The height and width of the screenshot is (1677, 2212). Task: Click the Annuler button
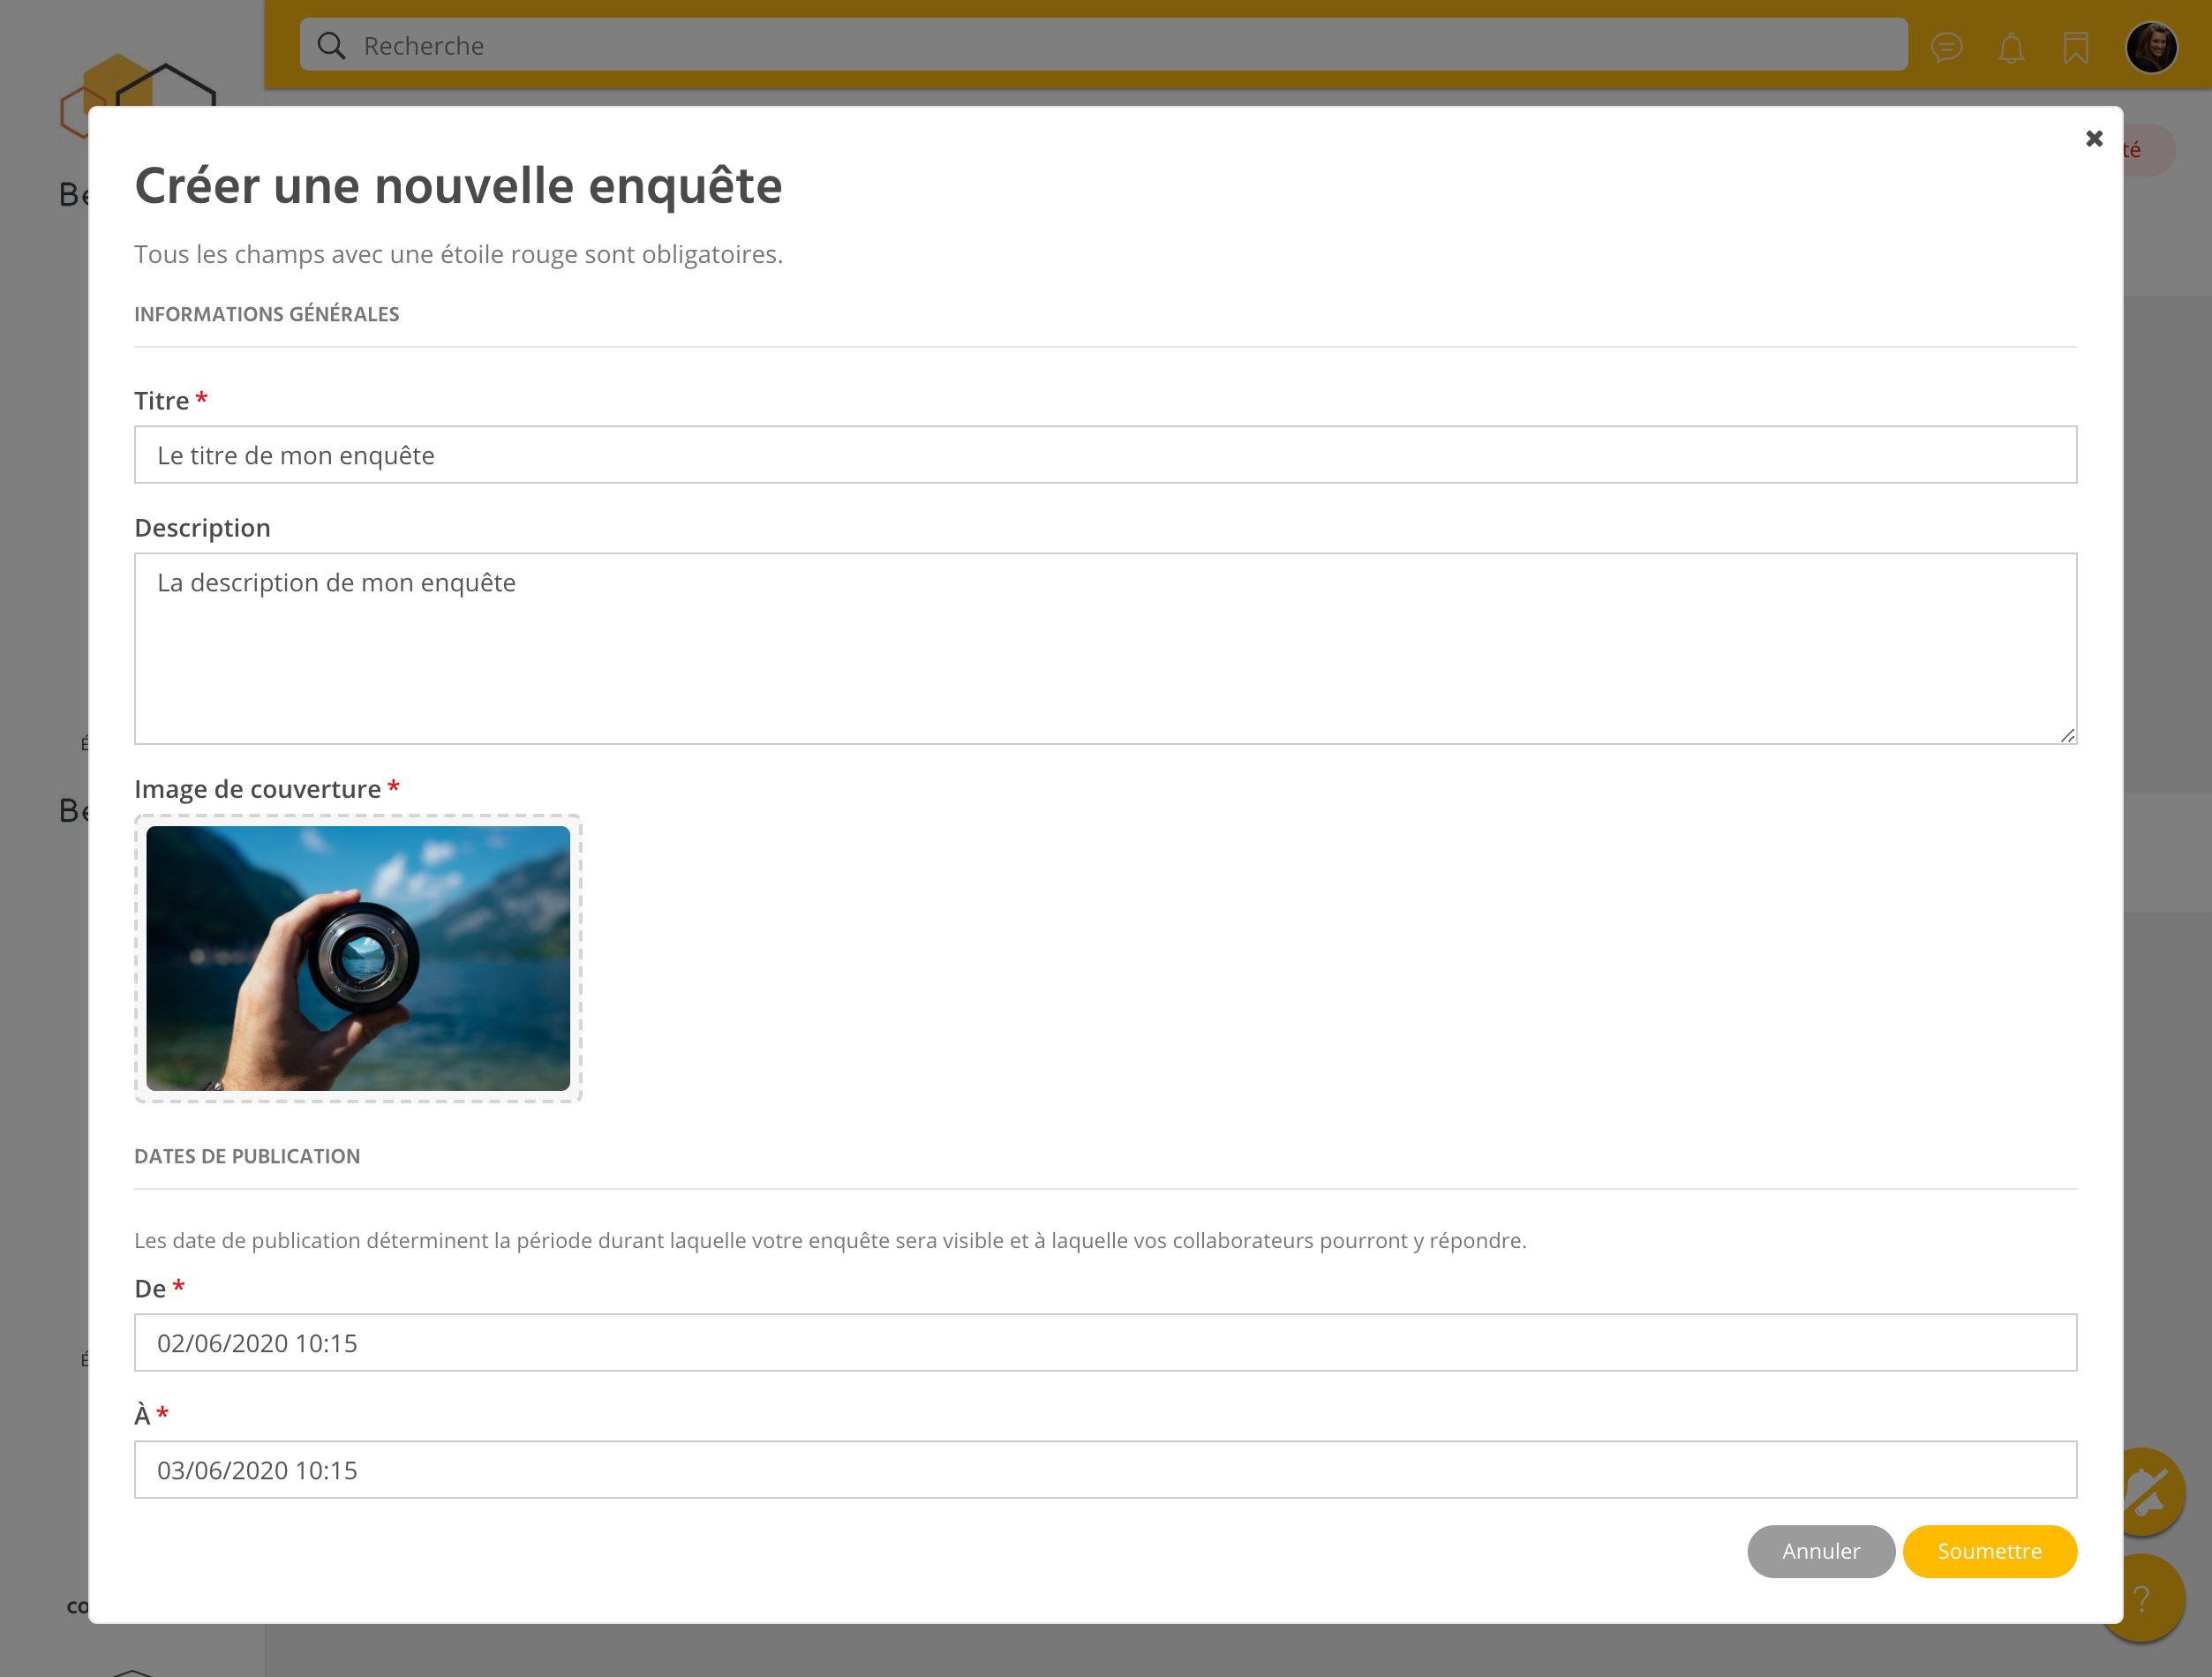(x=1820, y=1551)
